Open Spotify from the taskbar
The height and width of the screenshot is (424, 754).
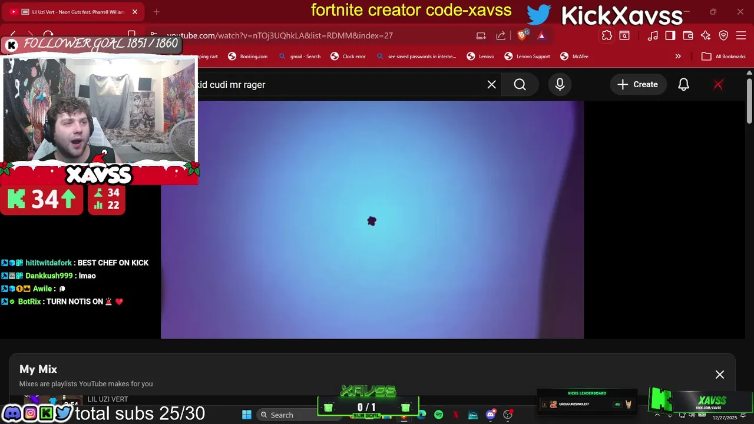[439, 415]
